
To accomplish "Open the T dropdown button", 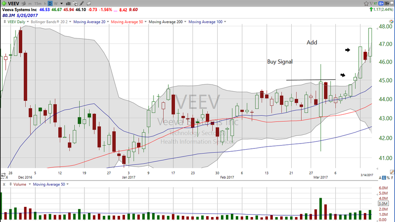I will (x=387, y=3).
